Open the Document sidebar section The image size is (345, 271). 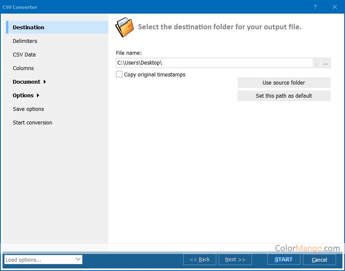click(27, 82)
